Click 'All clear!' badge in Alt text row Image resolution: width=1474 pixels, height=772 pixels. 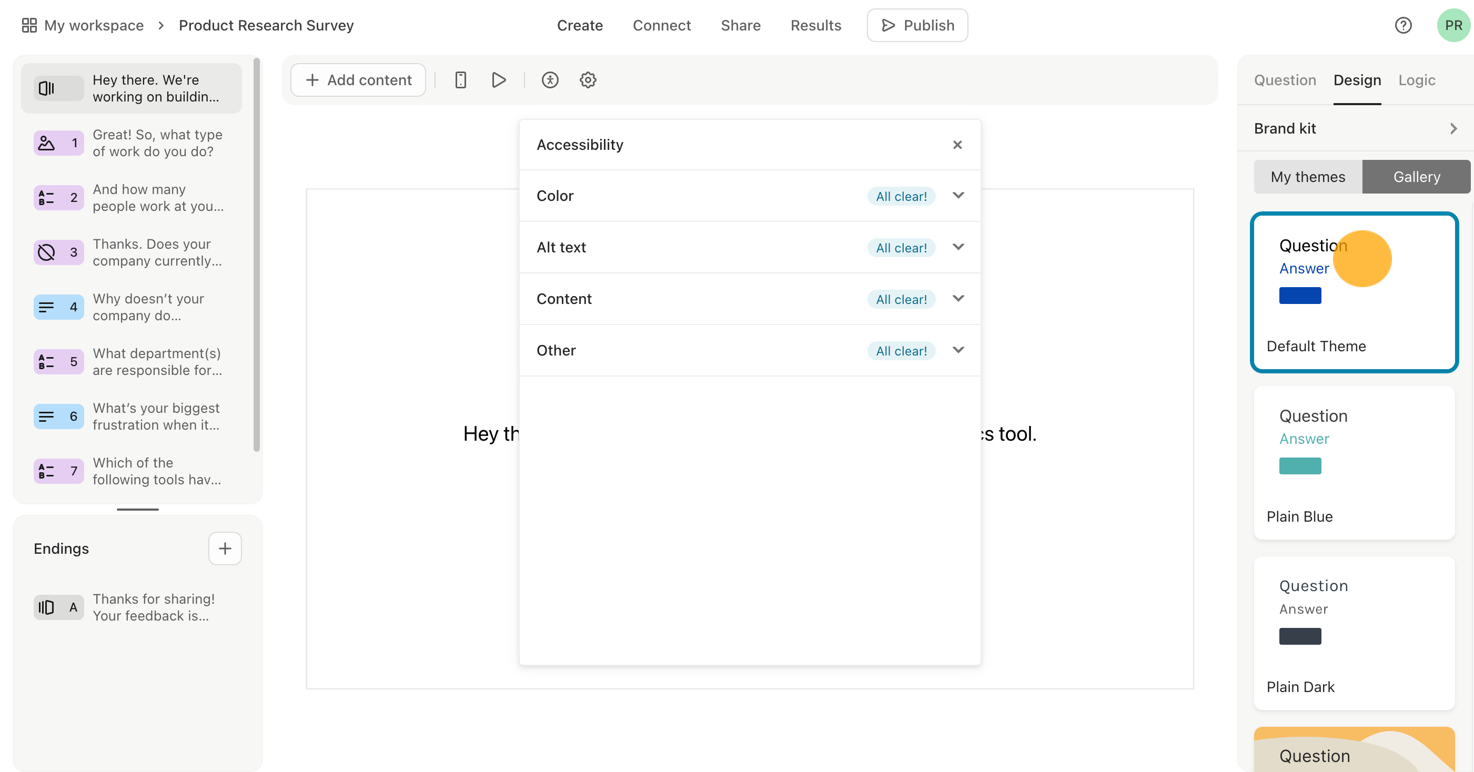901,248
